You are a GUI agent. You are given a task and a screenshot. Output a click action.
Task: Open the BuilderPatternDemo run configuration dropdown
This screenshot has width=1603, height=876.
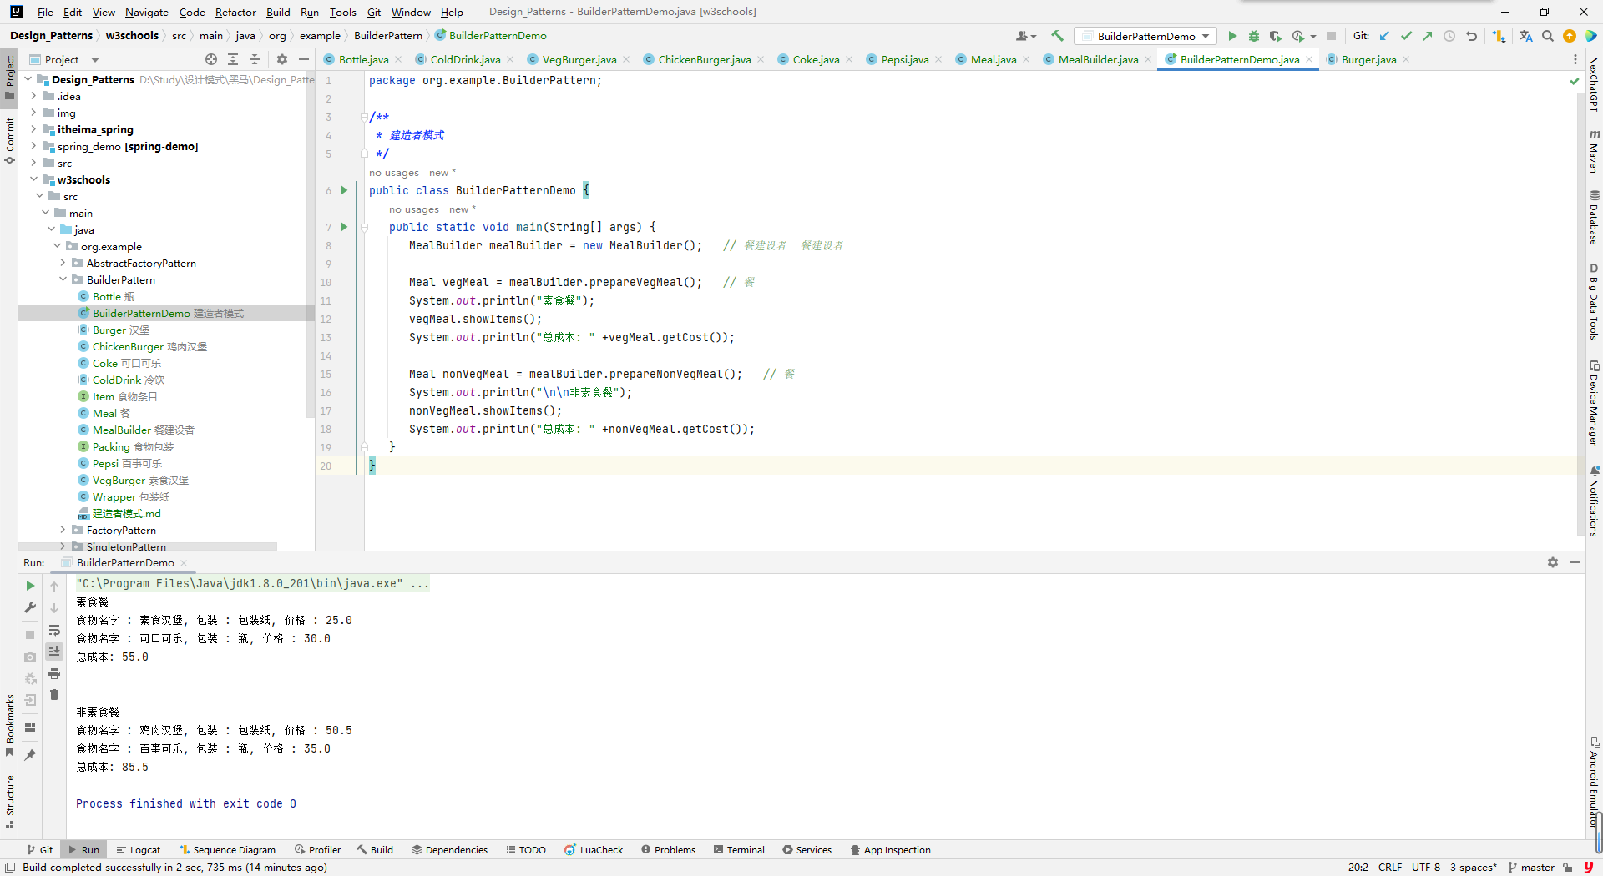(1145, 36)
